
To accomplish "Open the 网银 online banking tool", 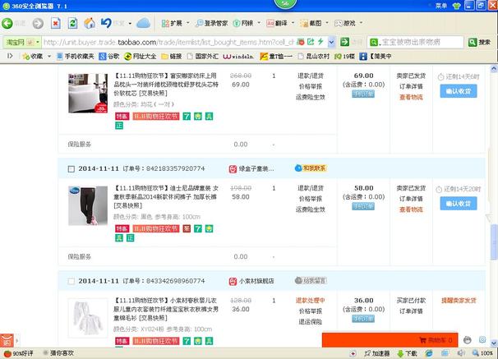I will coord(243,23).
